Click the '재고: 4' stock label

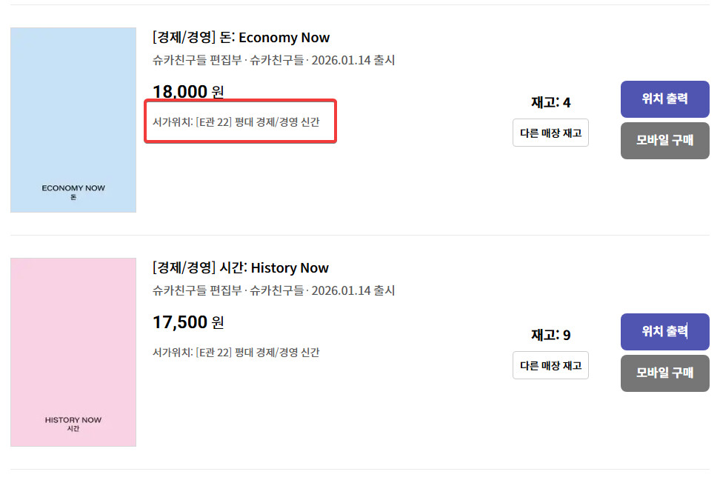tap(550, 102)
